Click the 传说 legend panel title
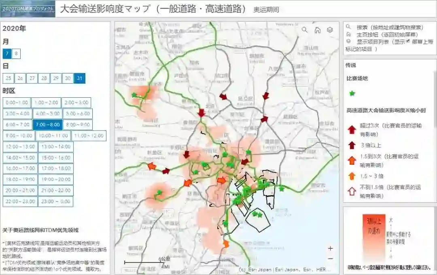Image resolution: width=437 pixels, height=275 pixels. point(351,65)
